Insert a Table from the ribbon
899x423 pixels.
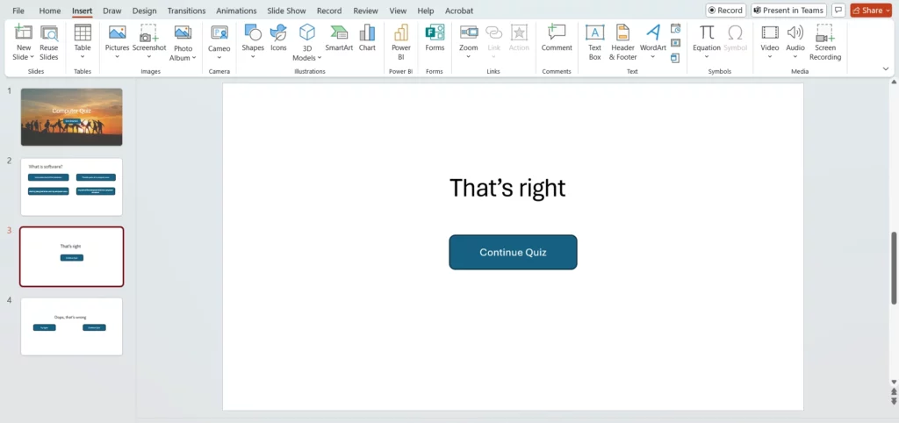[x=82, y=39]
